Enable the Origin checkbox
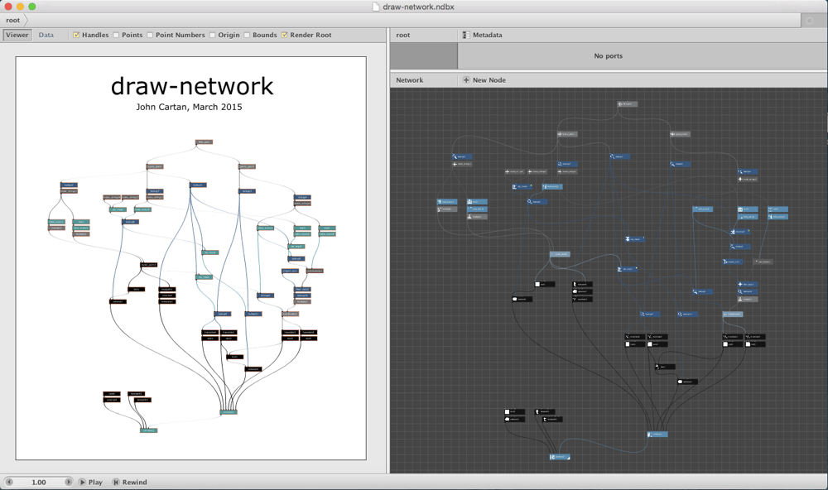The width and height of the screenshot is (828, 490). tap(212, 35)
